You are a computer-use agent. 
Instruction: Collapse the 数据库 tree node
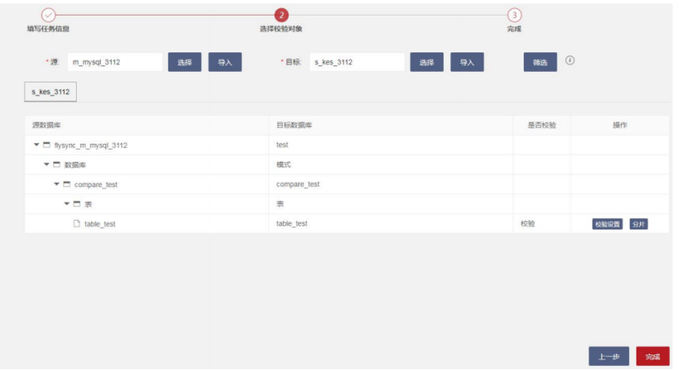[47, 164]
